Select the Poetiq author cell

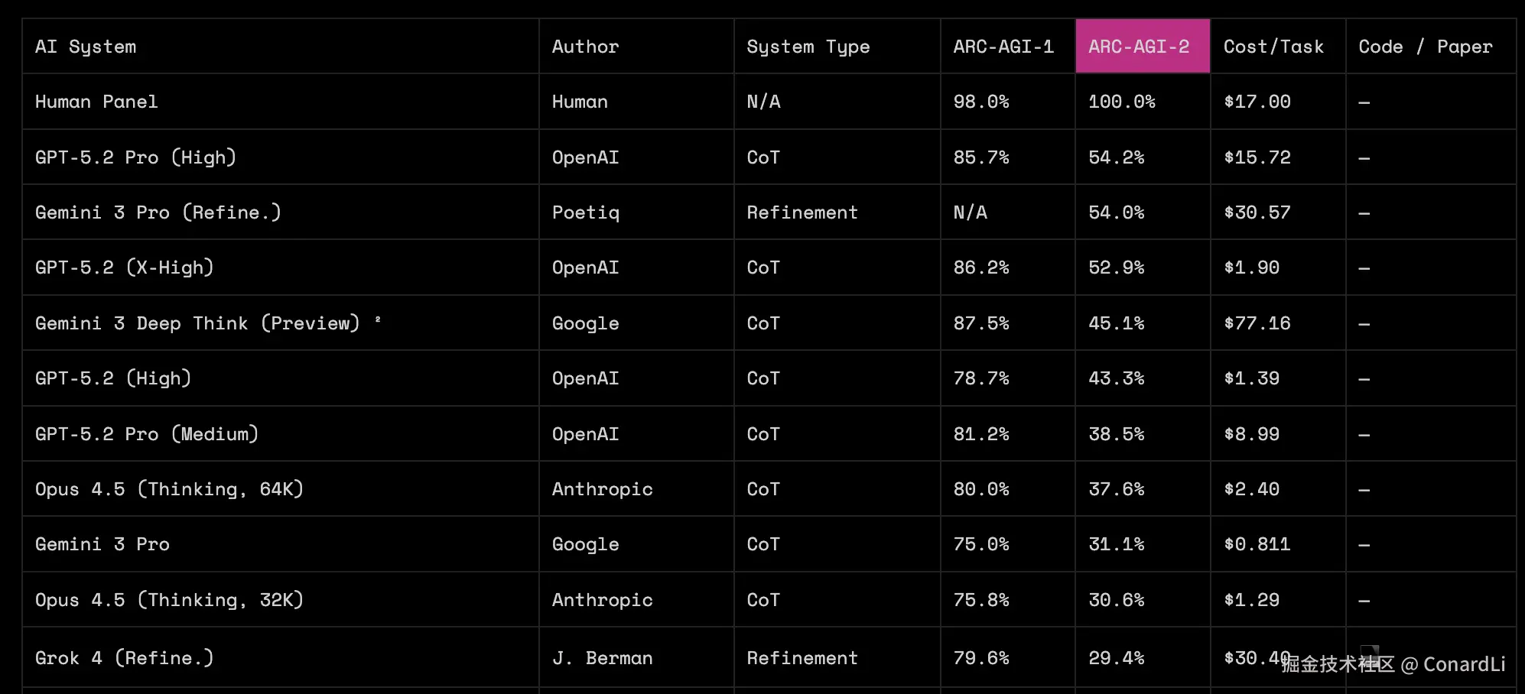point(585,212)
